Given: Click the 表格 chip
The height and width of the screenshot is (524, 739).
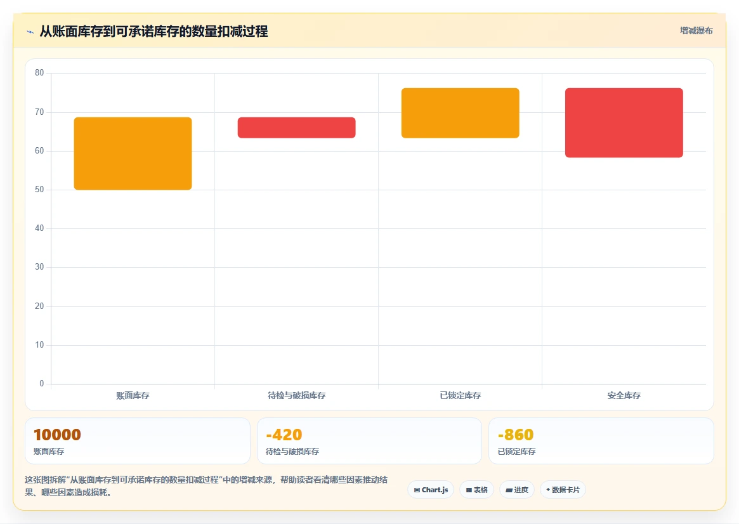Looking at the screenshot, I should pyautogui.click(x=476, y=490).
